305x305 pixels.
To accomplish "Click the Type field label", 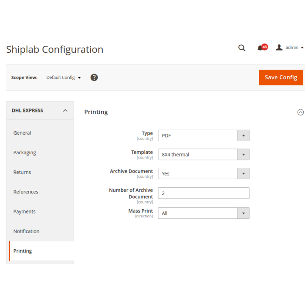I will pyautogui.click(x=147, y=133).
